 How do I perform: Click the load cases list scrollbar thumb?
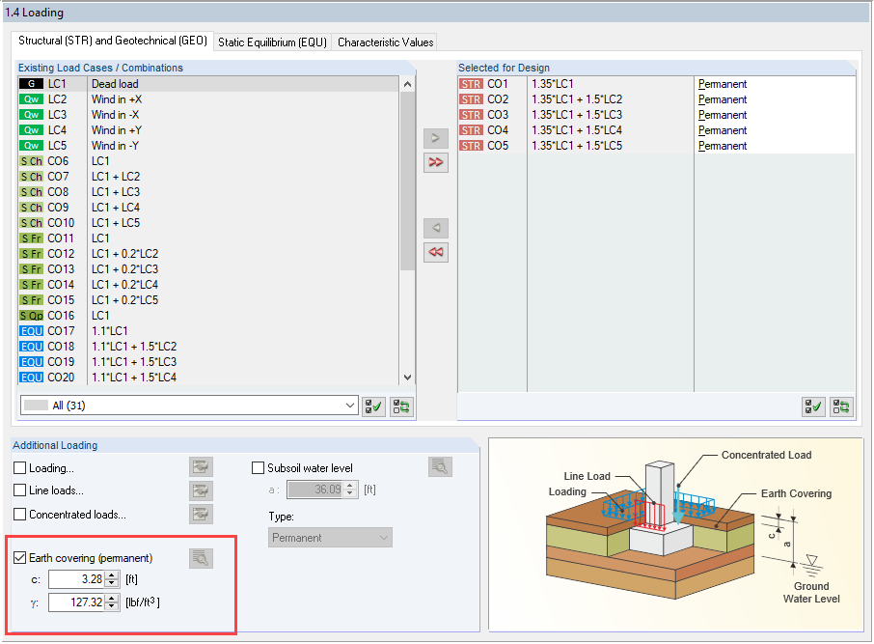coord(407,182)
